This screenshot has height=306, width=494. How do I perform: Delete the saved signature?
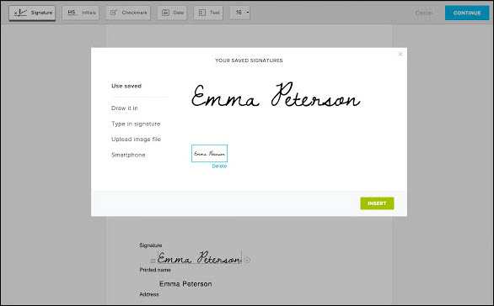[219, 166]
